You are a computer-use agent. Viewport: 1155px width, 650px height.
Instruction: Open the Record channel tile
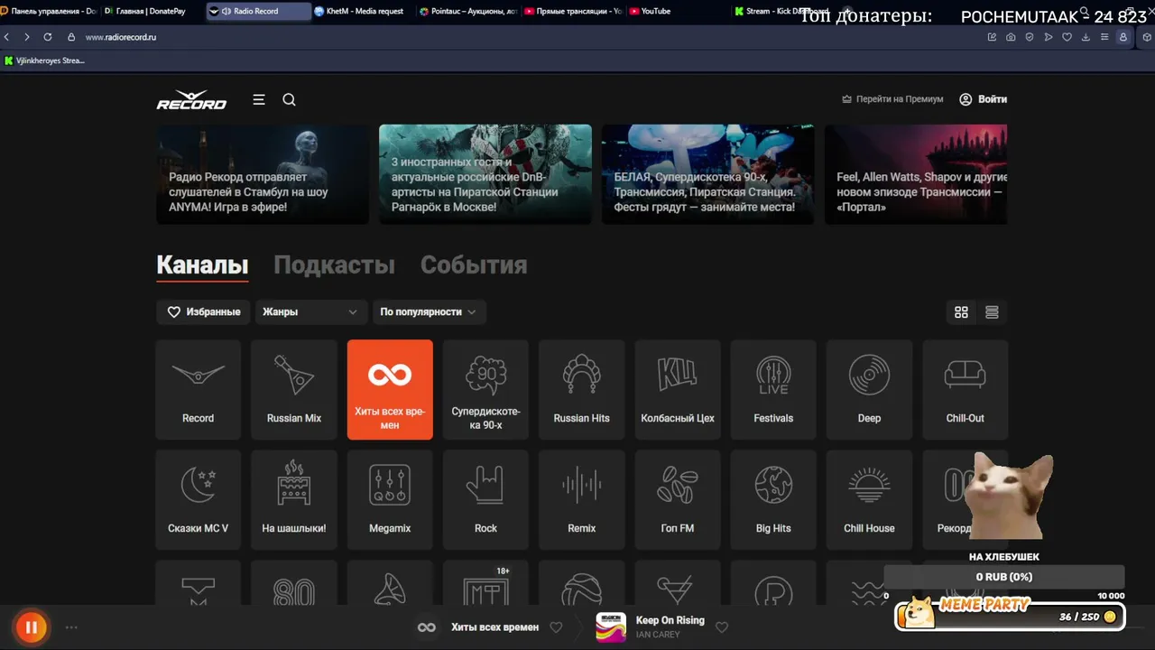click(x=199, y=389)
